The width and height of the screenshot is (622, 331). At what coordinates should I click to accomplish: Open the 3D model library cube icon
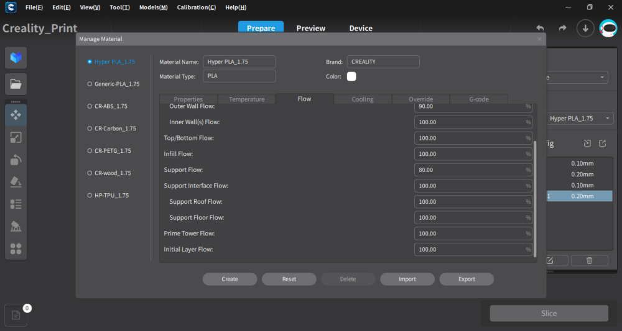pyautogui.click(x=16, y=58)
